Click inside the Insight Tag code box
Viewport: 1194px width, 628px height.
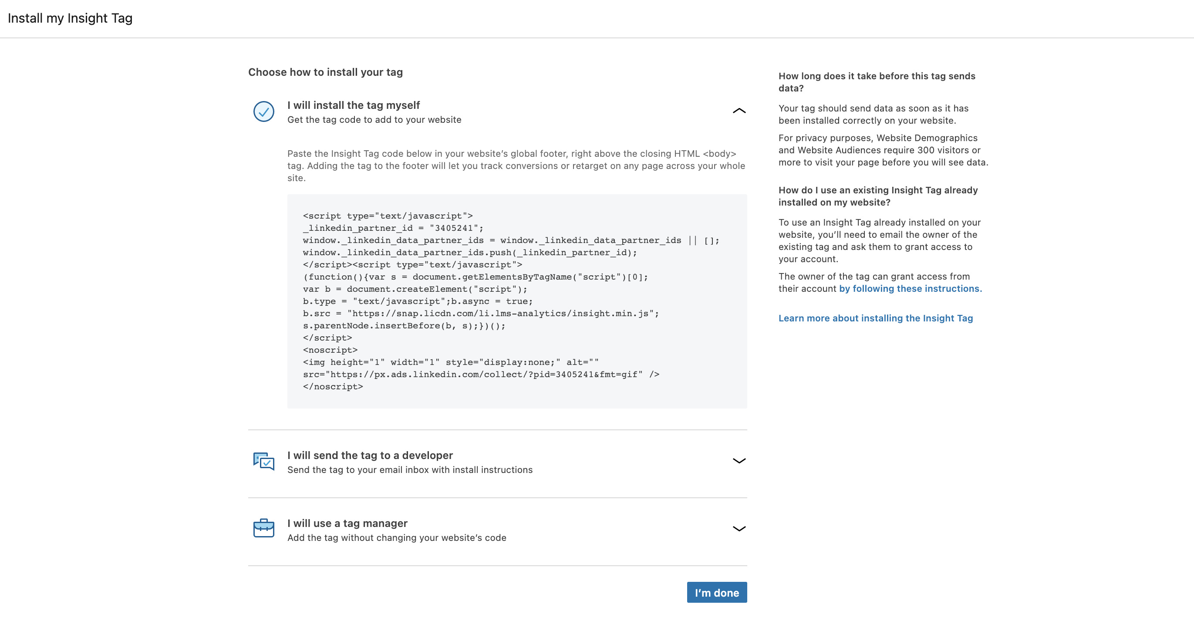pos(517,301)
